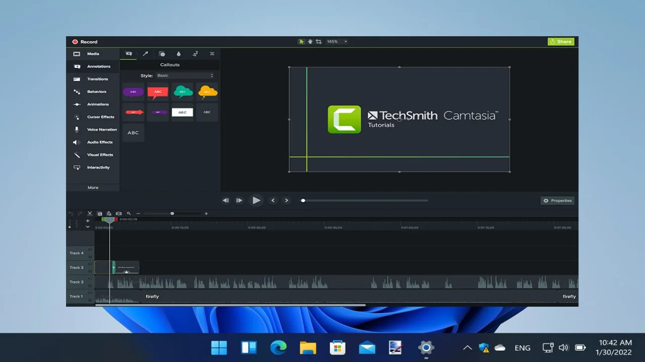
Task: Click the timeline zoom magnifier icon
Action: 128,214
